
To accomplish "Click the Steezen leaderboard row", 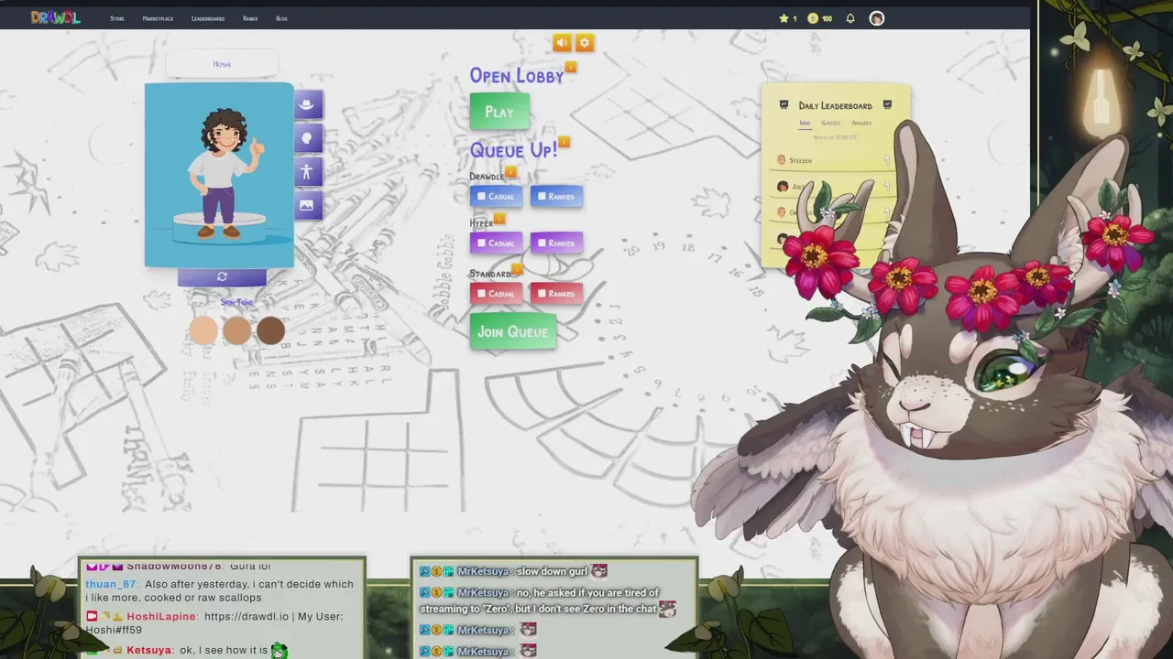I will click(x=834, y=160).
